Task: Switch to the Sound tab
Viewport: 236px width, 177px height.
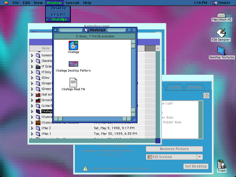Action: coord(175,87)
